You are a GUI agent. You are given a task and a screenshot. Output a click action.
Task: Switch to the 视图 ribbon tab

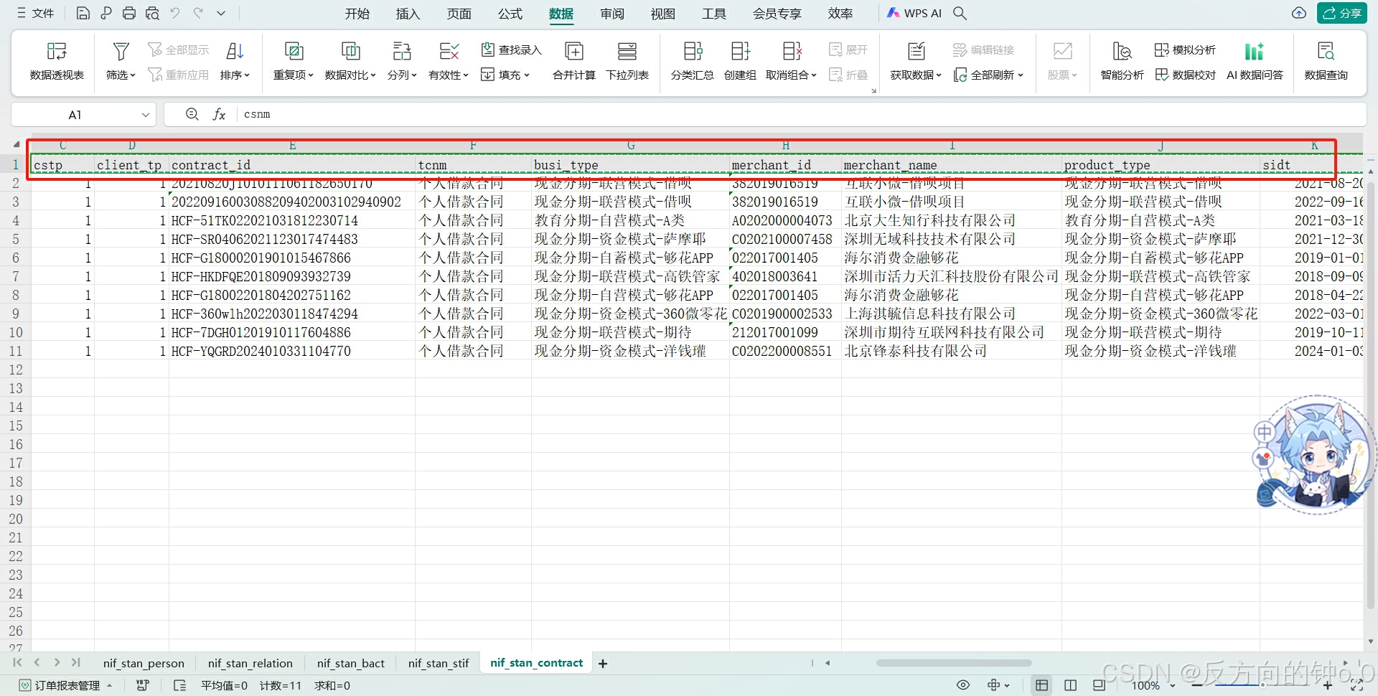click(x=663, y=14)
